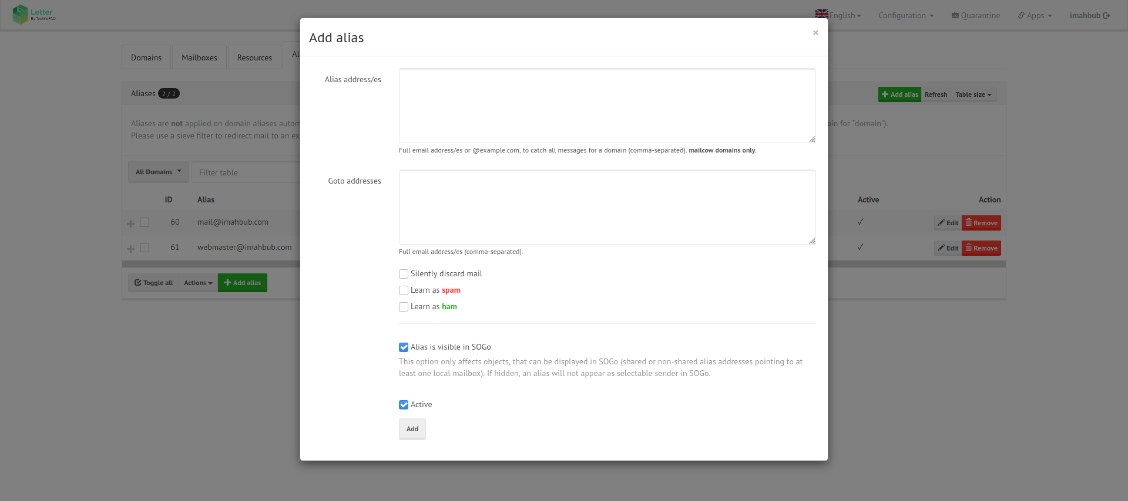
Task: Switch to the Resources tab
Action: [254, 57]
